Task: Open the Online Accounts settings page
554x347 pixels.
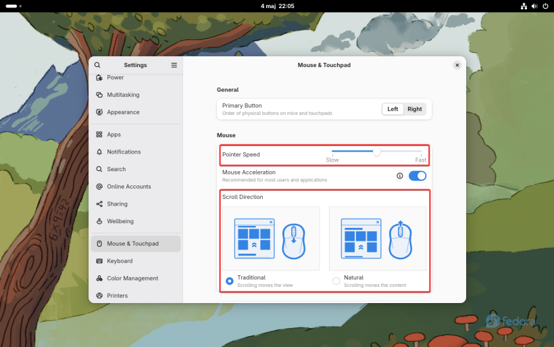Action: (x=136, y=187)
